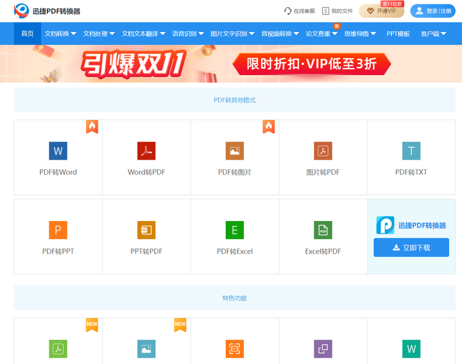462x364 pixels.
Task: Click the 登录|注册 button
Action: 433,11
